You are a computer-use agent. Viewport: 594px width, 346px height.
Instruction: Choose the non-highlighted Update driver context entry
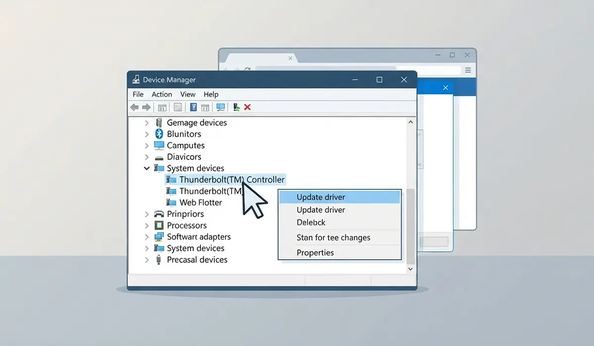point(340,210)
